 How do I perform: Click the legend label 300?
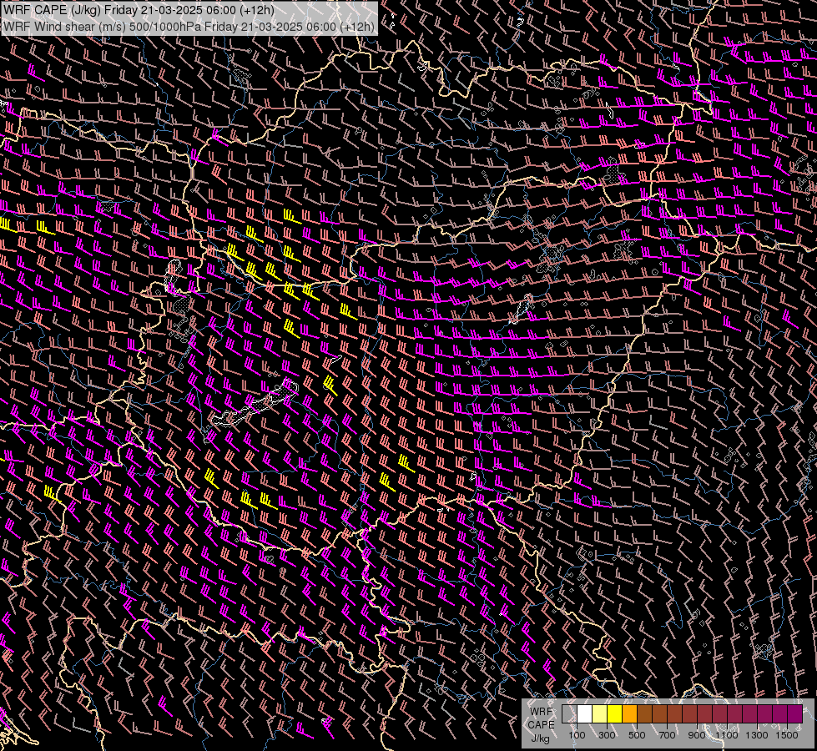(x=607, y=735)
